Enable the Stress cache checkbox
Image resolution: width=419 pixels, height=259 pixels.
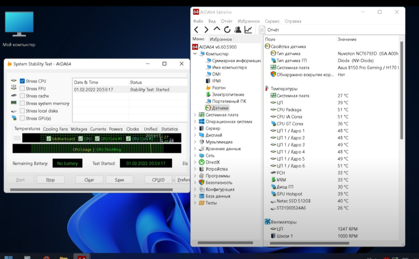[x=22, y=96]
